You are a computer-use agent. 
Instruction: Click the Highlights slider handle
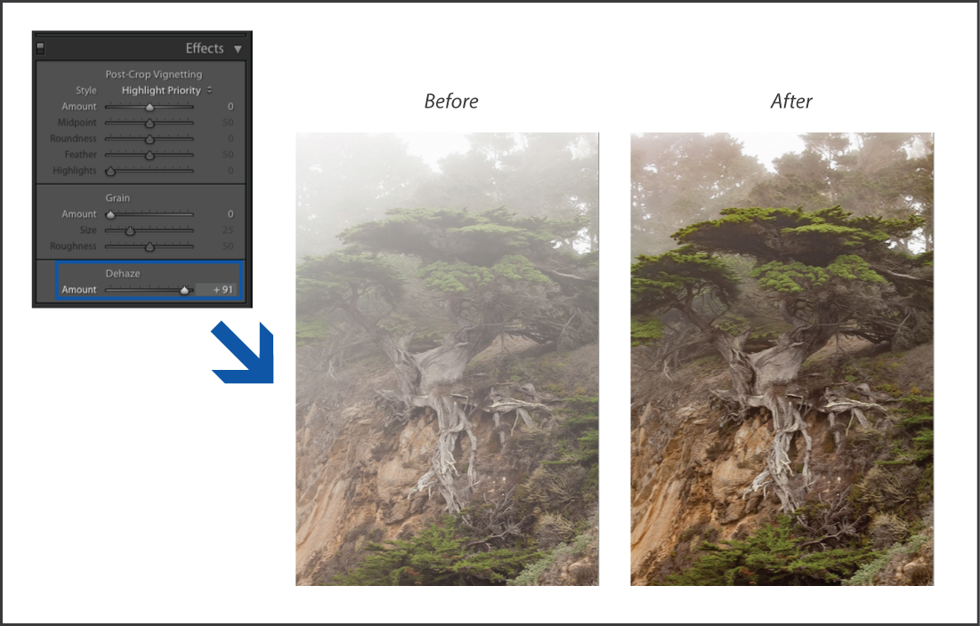[x=110, y=171]
